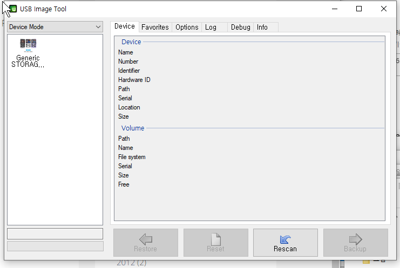This screenshot has width=400, height=268.
Task: Switch to the Device tab
Action: (125, 26)
